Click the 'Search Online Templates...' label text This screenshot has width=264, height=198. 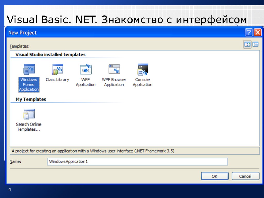pos(29,127)
